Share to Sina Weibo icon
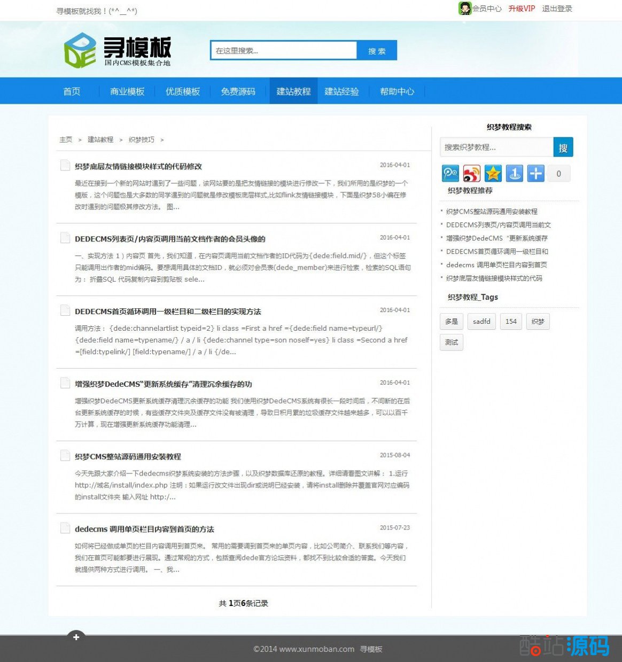This screenshot has width=622, height=662. tap(471, 173)
